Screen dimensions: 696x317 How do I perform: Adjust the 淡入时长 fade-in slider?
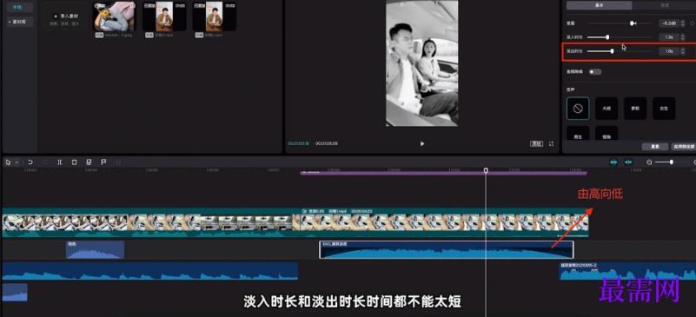pos(620,37)
